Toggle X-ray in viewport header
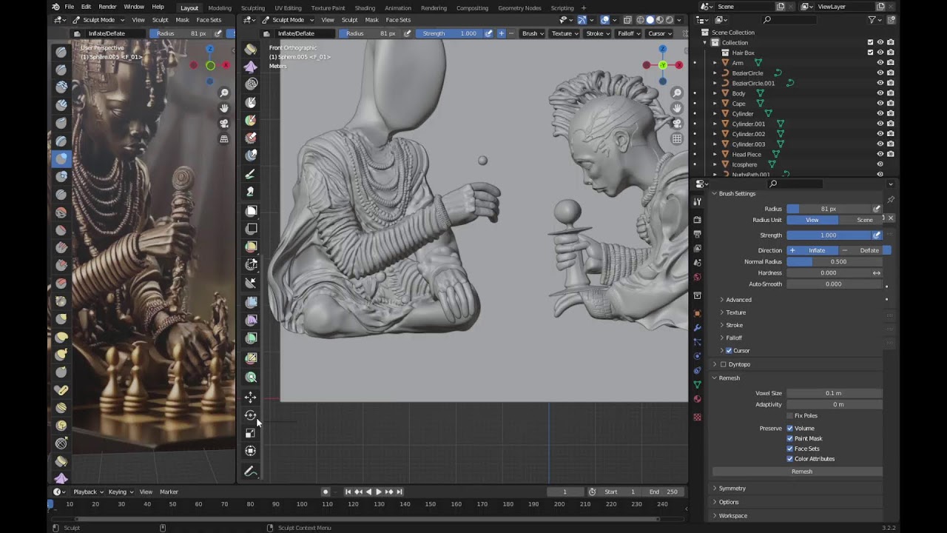This screenshot has height=533, width=947. (x=627, y=20)
